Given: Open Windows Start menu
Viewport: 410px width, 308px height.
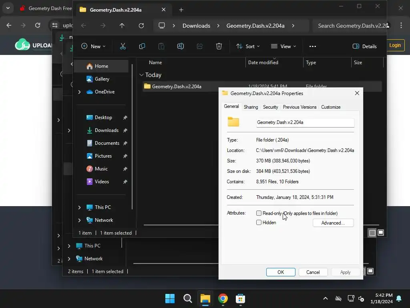Looking at the screenshot, I should (x=170, y=298).
